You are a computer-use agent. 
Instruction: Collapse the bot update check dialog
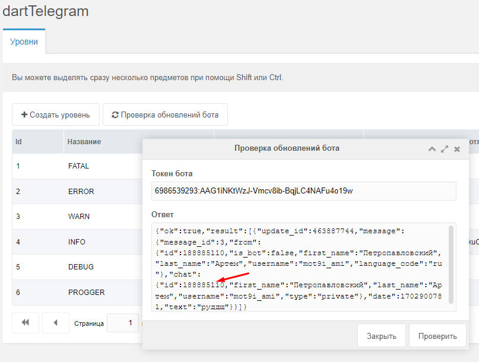point(432,149)
